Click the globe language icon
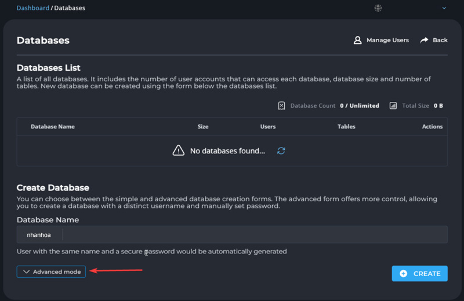Screen dimensions: 464x301 (x=378, y=8)
